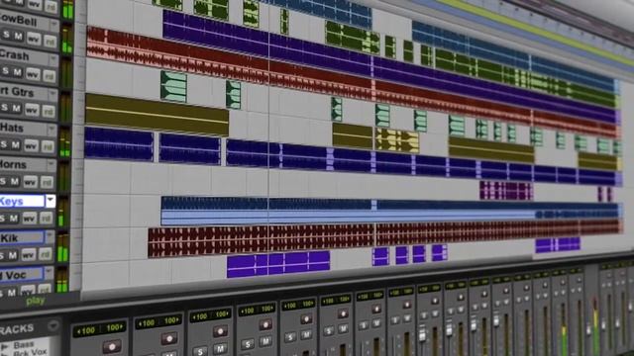The height and width of the screenshot is (356, 634).
Task: Mute the fourth mixer channel strip
Action: [265, 342]
